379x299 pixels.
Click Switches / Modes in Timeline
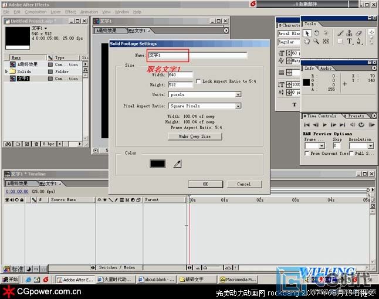pyautogui.click(x=117, y=267)
